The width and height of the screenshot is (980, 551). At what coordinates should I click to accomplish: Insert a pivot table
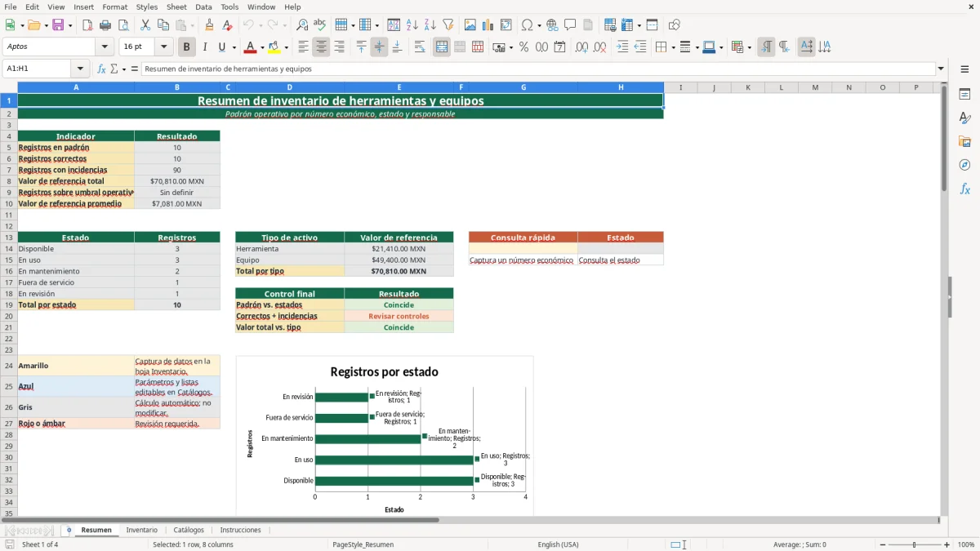[506, 25]
